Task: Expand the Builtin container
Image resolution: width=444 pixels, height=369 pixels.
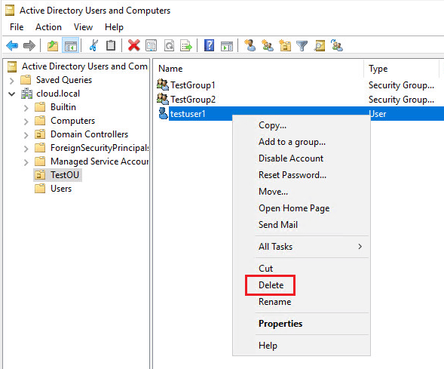Action: click(x=26, y=108)
